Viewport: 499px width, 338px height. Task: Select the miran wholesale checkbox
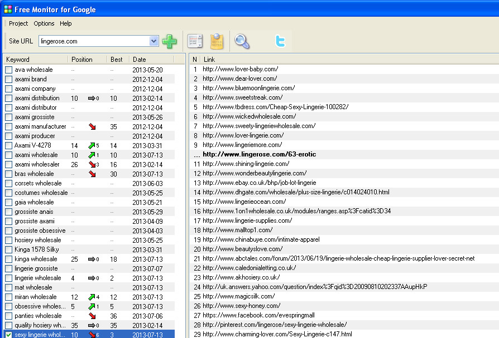coord(9,297)
